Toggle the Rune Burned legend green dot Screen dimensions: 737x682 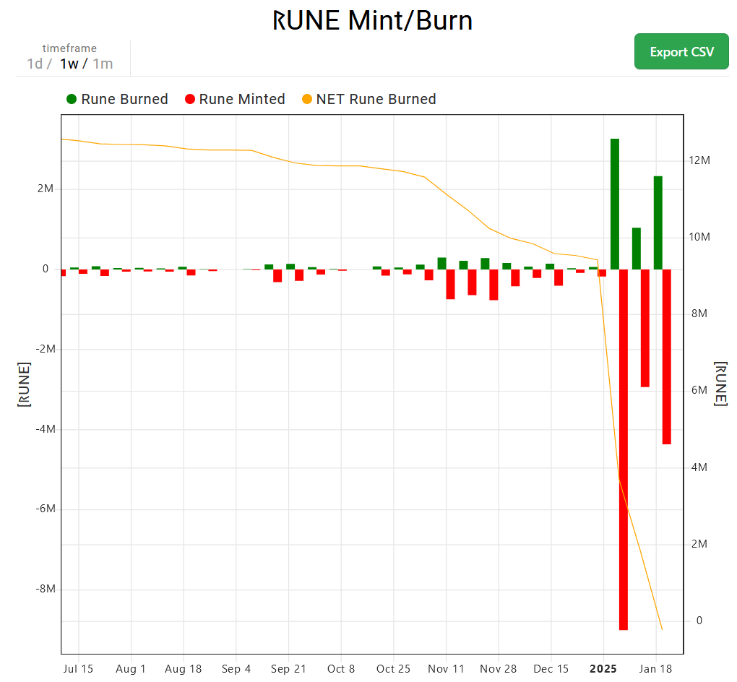[x=72, y=99]
